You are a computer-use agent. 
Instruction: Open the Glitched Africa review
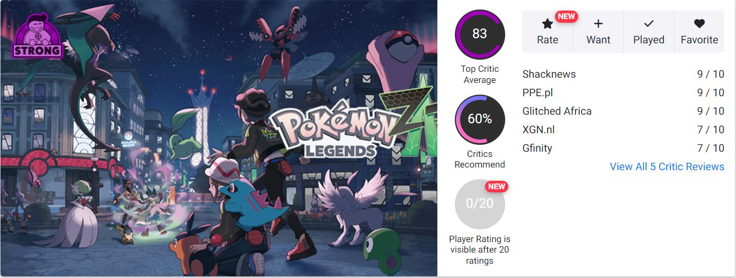(557, 111)
